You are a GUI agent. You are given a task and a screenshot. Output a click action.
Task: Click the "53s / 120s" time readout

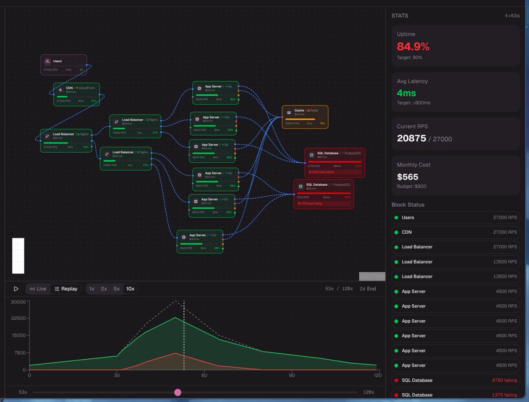[339, 289]
